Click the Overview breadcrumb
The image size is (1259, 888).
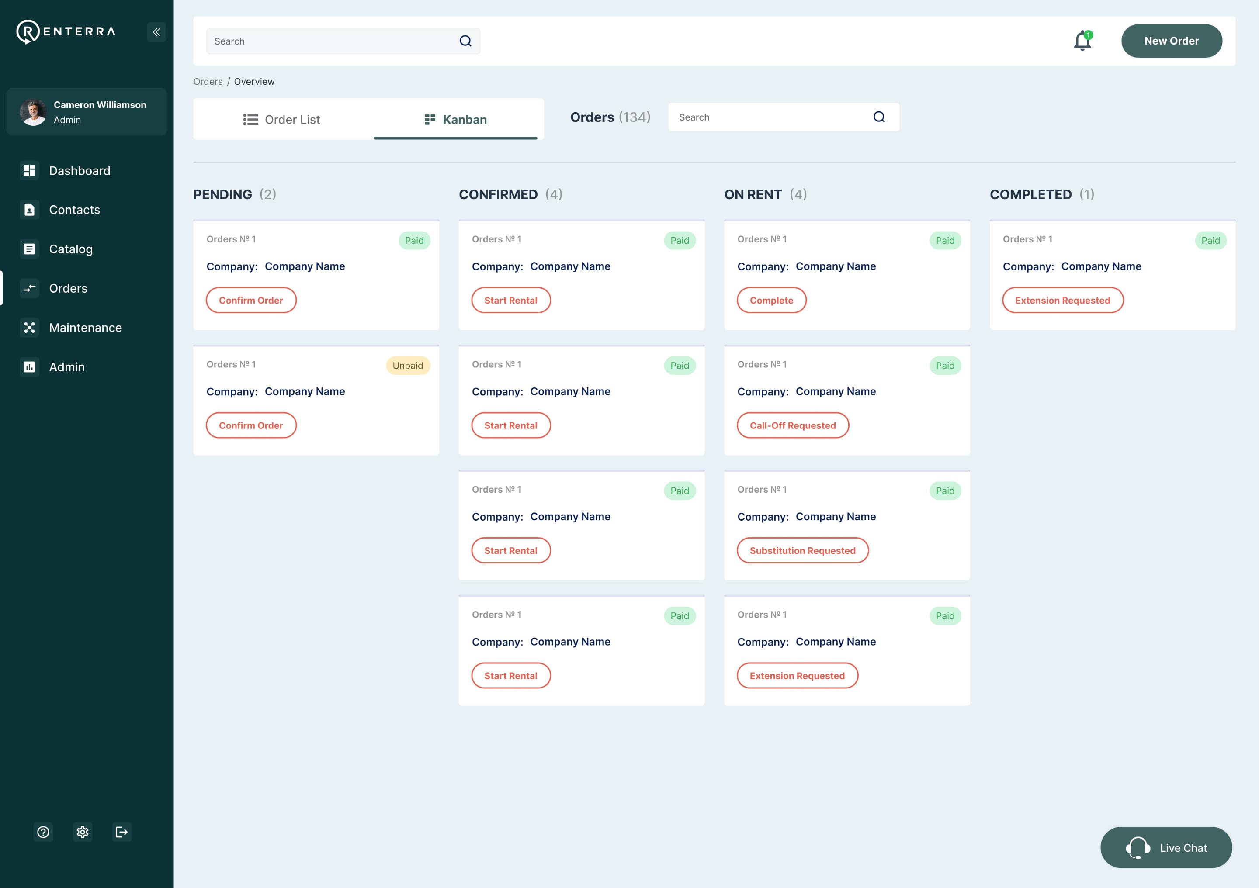click(254, 82)
